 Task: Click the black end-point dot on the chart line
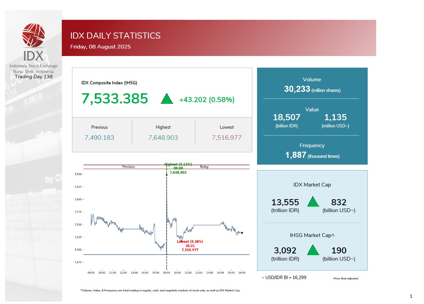(242, 233)
